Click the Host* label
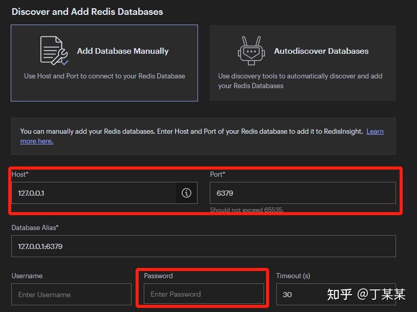The image size is (417, 312). tap(20, 174)
